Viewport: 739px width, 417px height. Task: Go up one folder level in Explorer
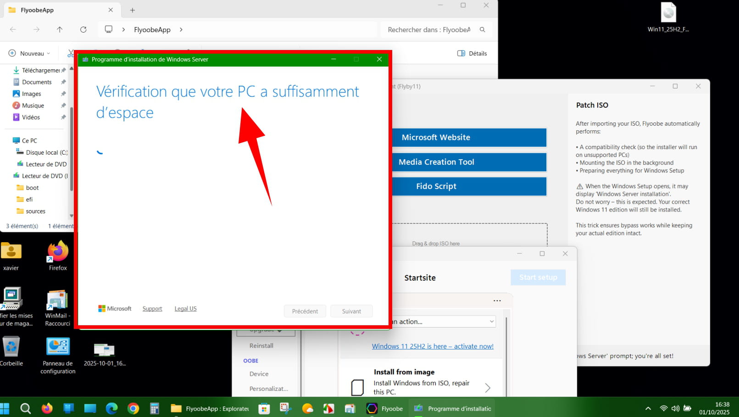(60, 29)
